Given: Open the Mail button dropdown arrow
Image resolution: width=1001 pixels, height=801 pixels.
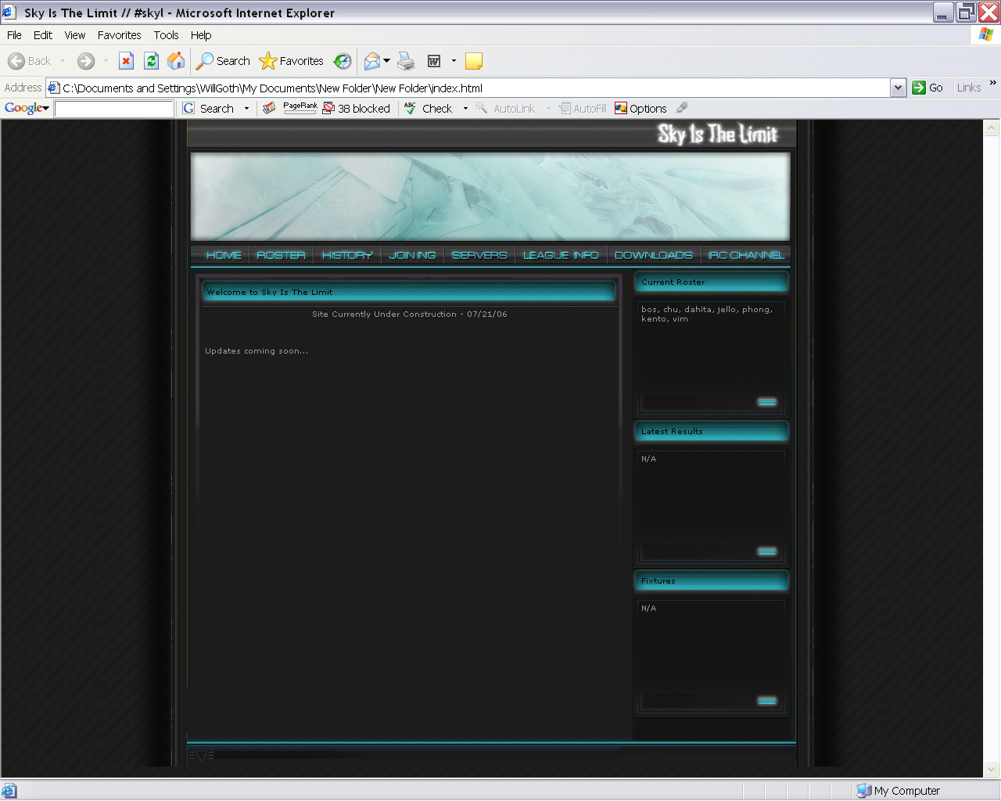Looking at the screenshot, I should coord(386,61).
